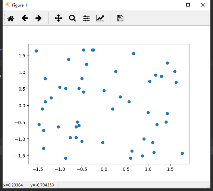Maximize the Figure 1 window

188,5
